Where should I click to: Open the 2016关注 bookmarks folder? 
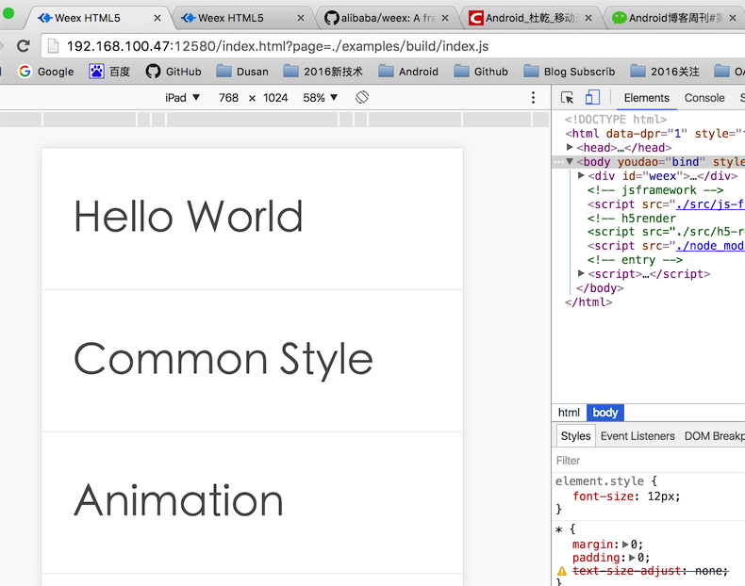(x=665, y=72)
